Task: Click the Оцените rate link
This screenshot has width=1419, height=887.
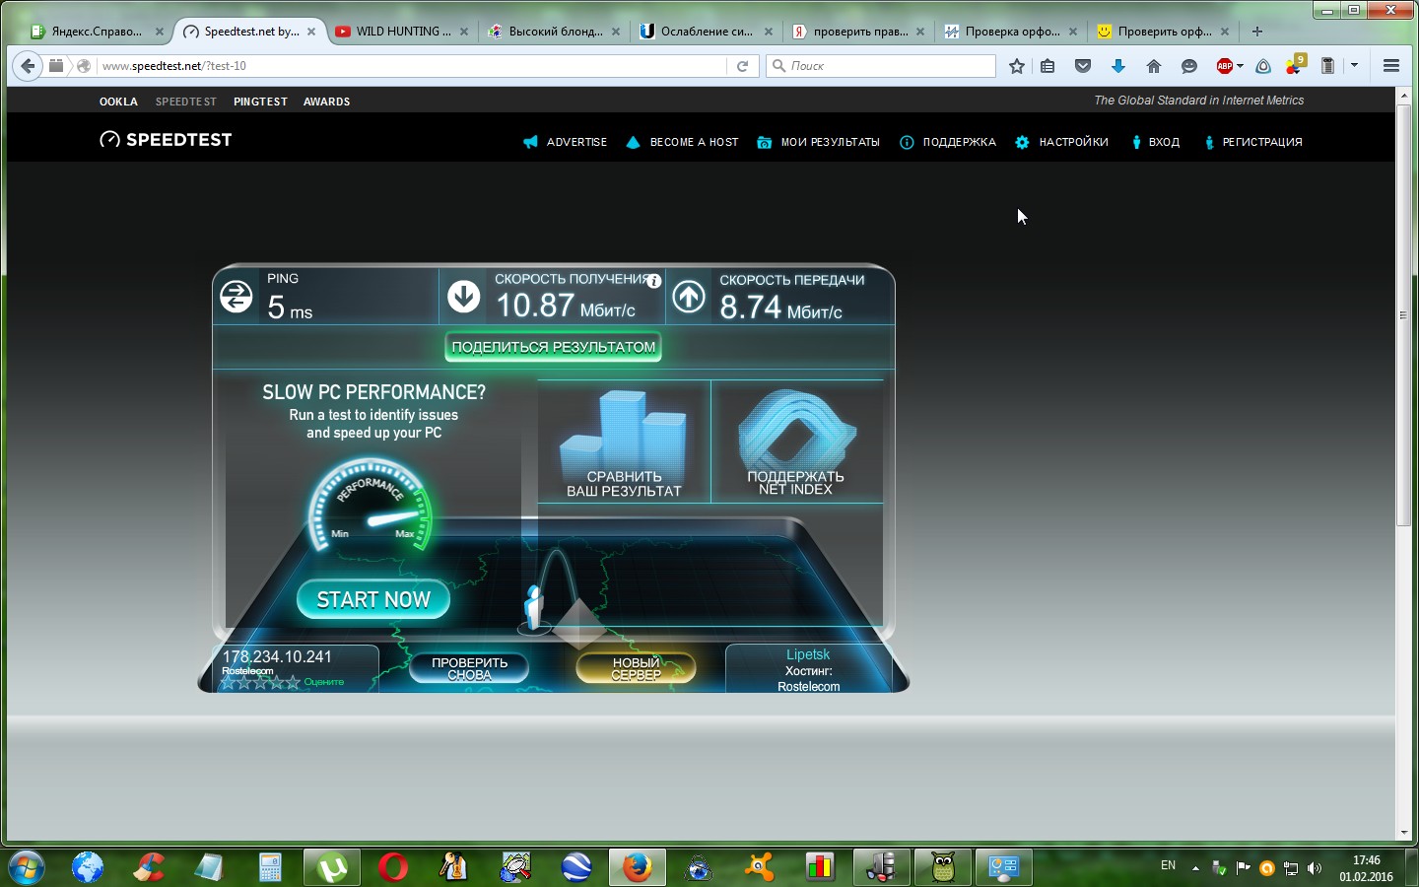Action: coord(324,682)
